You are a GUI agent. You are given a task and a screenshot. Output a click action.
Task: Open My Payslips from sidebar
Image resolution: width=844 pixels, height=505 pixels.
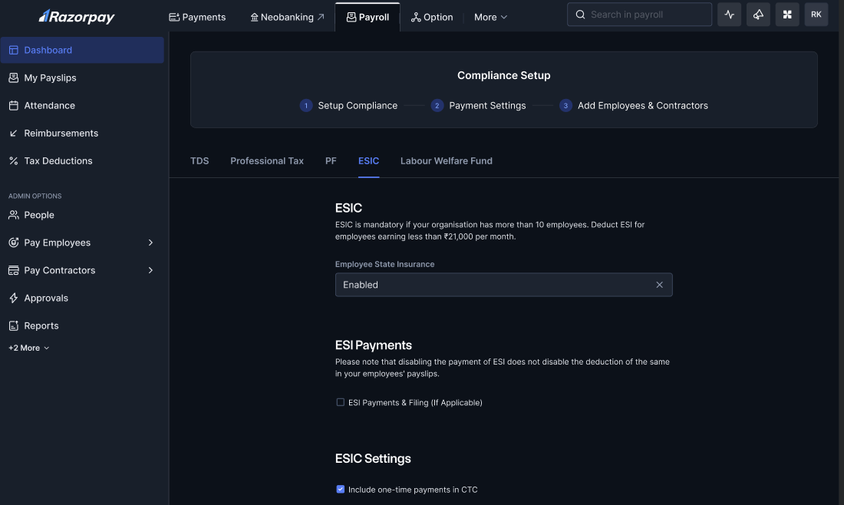click(x=50, y=78)
